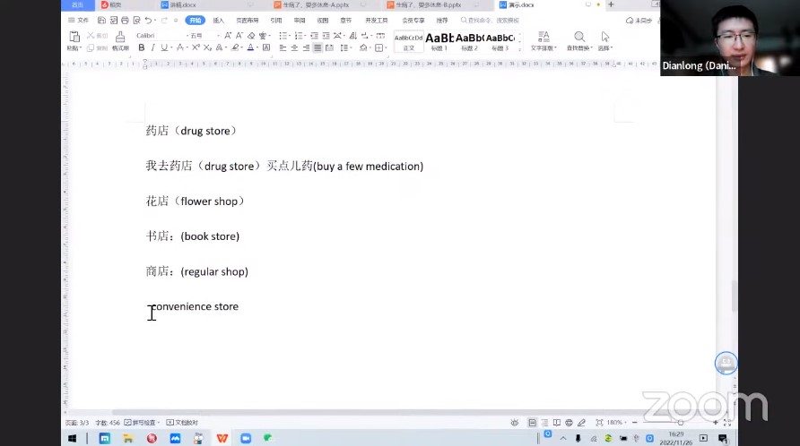Apply the 标题 2 heading style
The width and height of the screenshot is (800, 446).
pyautogui.click(x=469, y=41)
